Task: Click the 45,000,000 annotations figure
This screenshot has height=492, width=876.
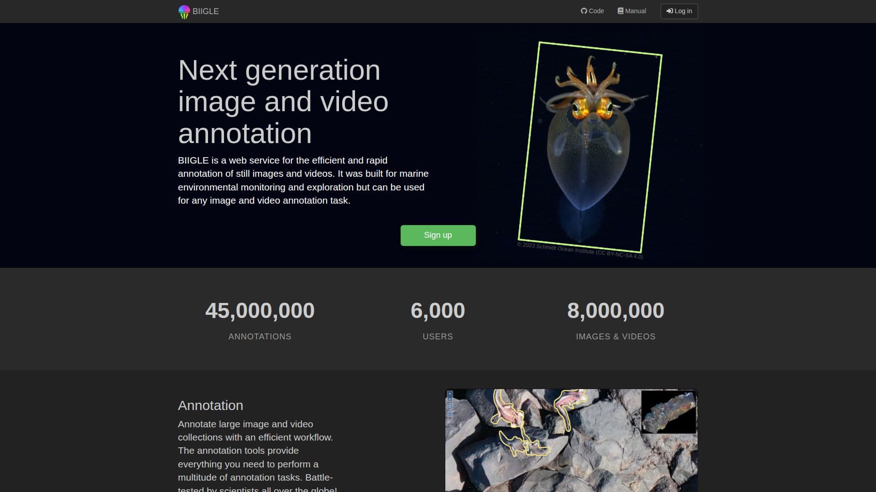Action: (x=260, y=311)
